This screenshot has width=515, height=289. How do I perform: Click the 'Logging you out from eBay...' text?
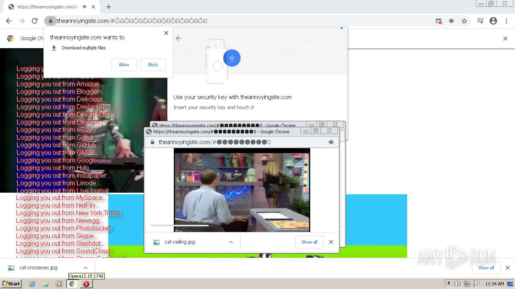(56, 130)
